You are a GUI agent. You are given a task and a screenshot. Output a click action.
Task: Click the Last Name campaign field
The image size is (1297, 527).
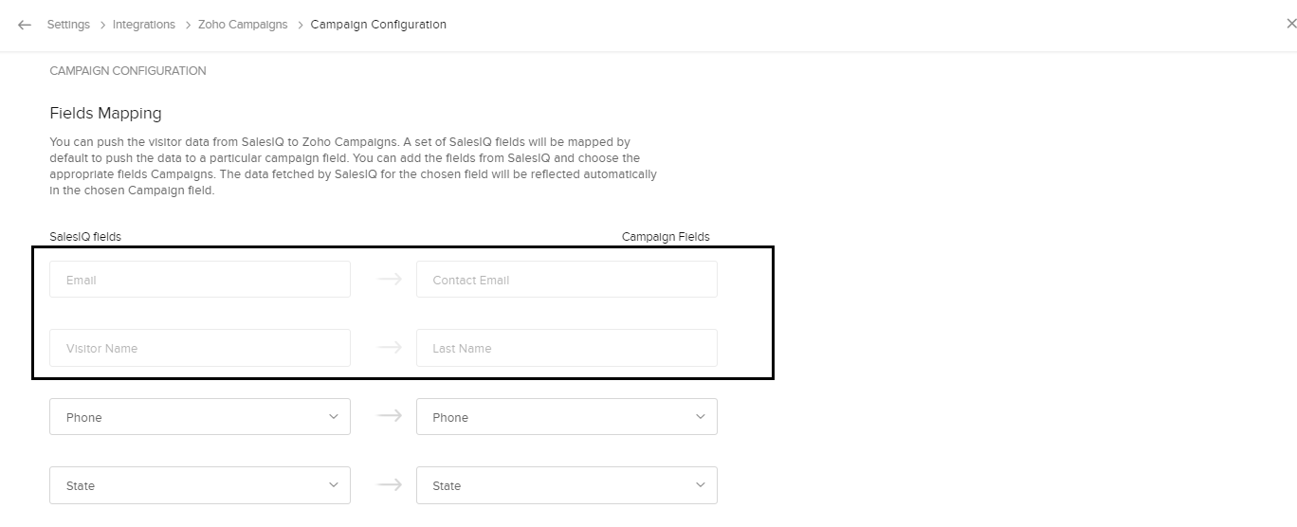[x=566, y=348]
